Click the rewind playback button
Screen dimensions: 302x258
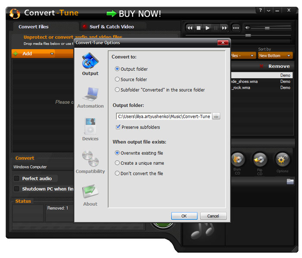(190, 28)
